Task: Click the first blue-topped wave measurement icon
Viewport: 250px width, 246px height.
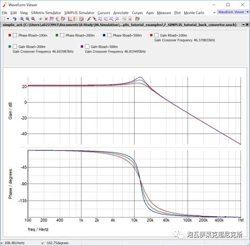Action: [x=100, y=19]
